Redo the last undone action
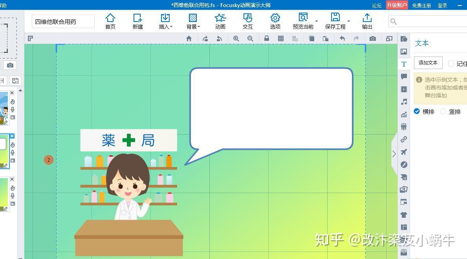Viewport: 467px width, 259px height. [x=356, y=38]
